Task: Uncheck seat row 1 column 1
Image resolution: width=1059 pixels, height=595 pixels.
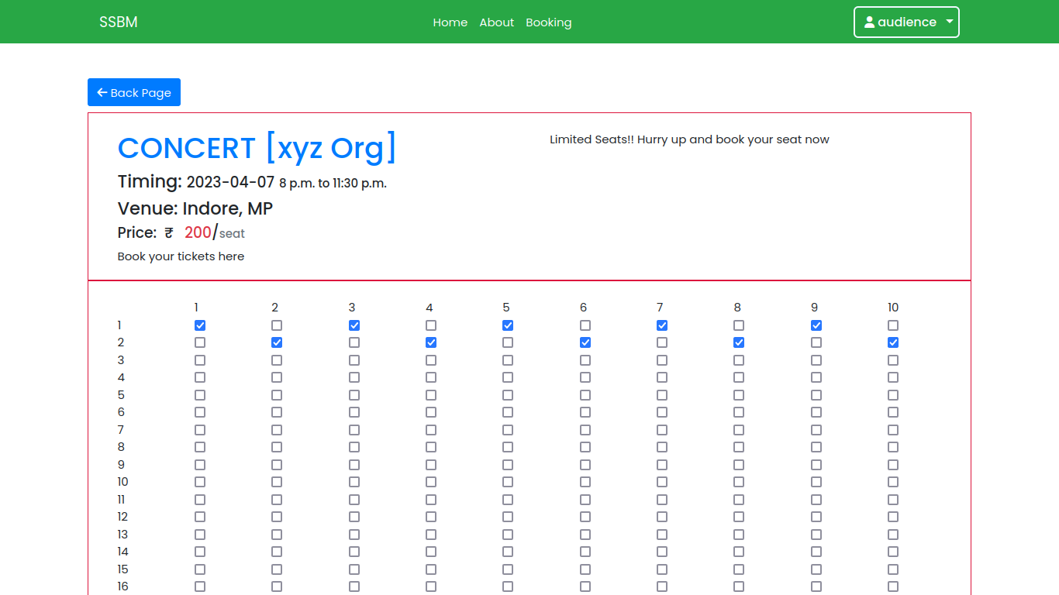Action: click(200, 325)
